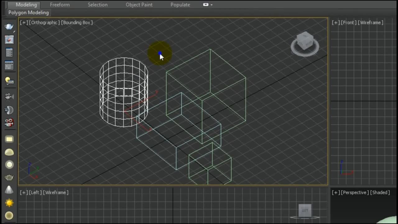Open Wireframe menu in Left viewport
Screen dimensions: 398x224
(x=56, y=192)
